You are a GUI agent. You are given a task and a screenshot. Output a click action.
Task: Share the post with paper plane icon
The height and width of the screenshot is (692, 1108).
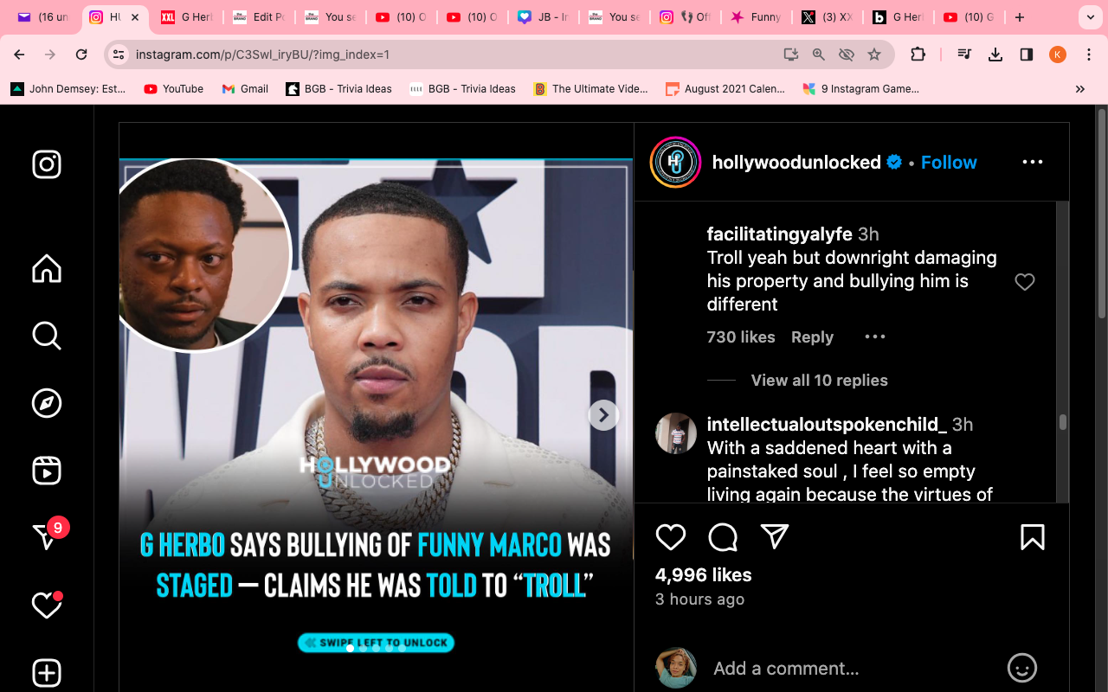[775, 537]
